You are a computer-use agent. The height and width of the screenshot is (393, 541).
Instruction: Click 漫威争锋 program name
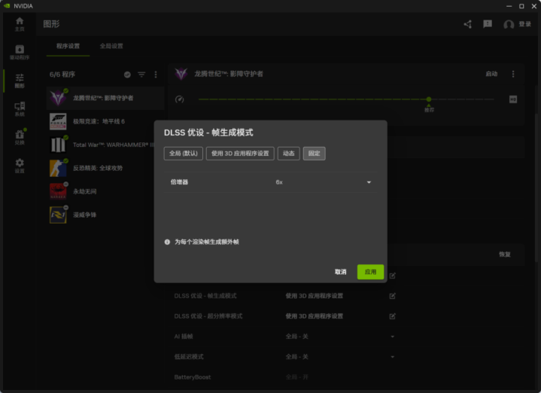tap(84, 215)
